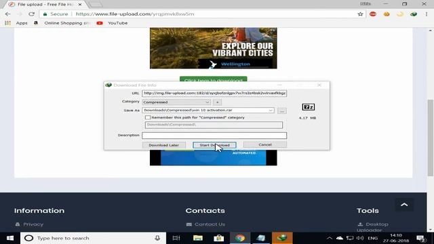Open Internet Download Manager taskbar icon
Viewport: 434px width, 244px height.
pos(282,238)
